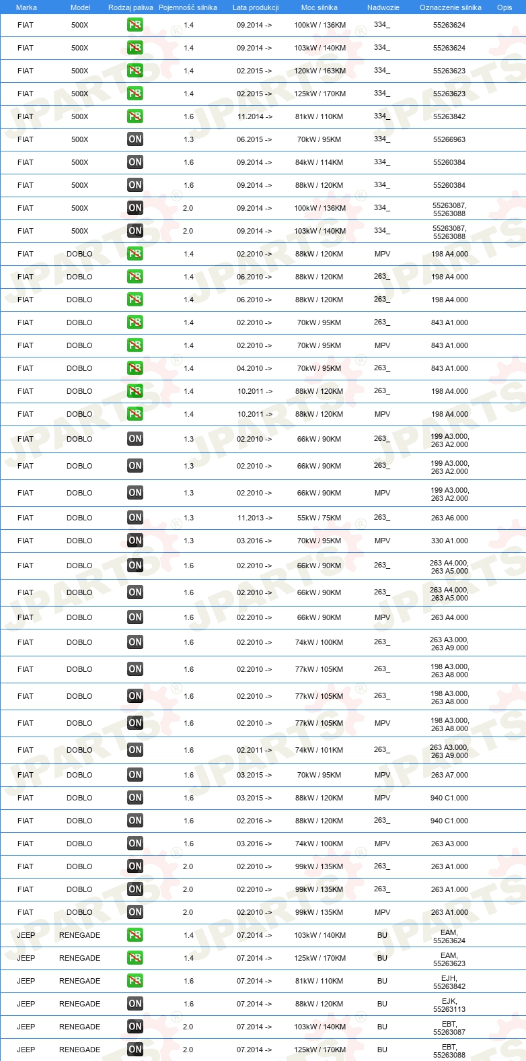Click ON icon in DOBLO 03.2015 88kW / 120KM row
This screenshot has width=526, height=1061.
coord(135,798)
